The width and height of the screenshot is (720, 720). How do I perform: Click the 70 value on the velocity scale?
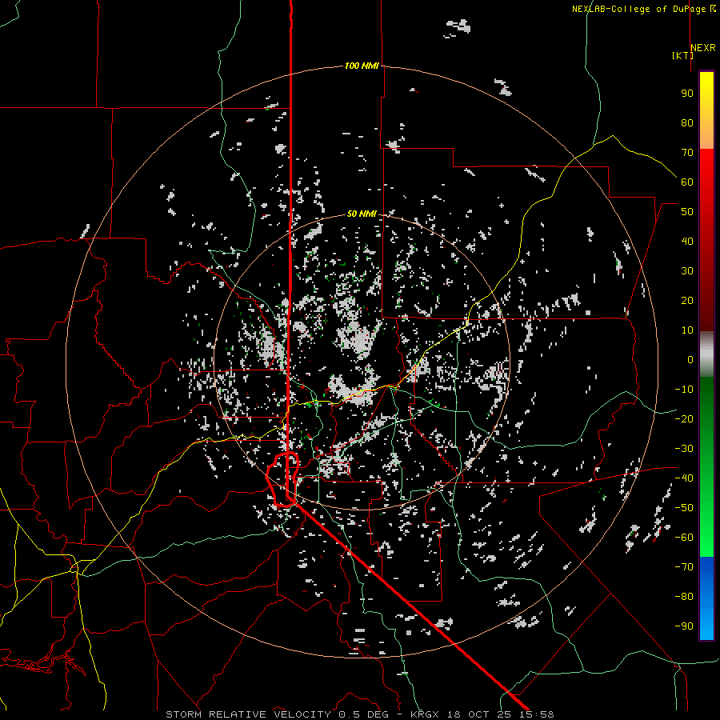point(687,153)
